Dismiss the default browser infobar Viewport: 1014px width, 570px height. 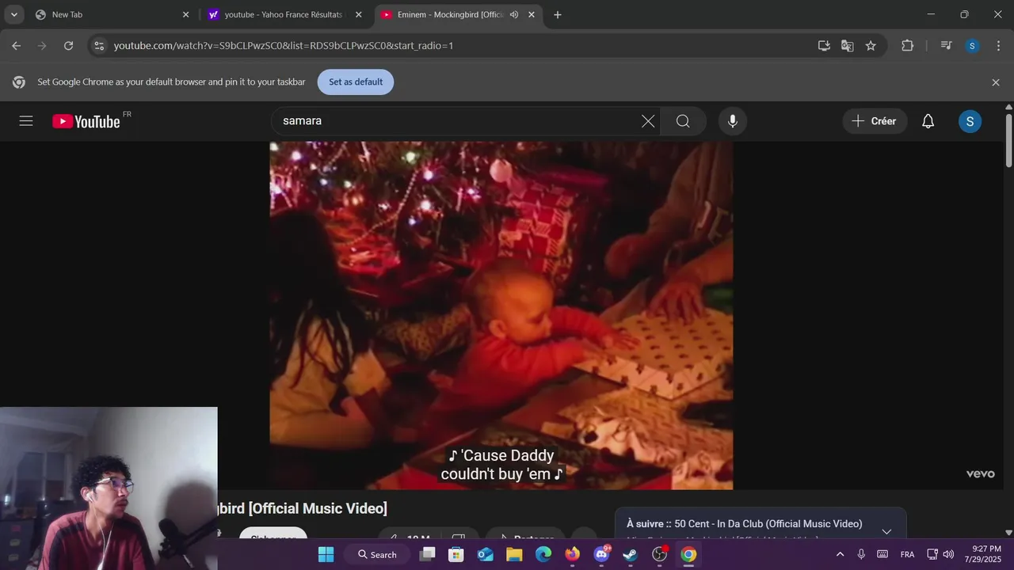click(996, 82)
